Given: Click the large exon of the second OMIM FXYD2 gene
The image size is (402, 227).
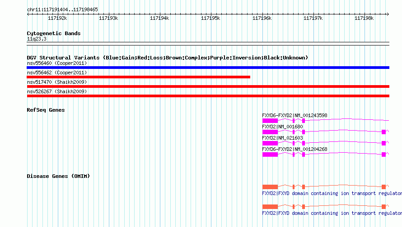Looking at the screenshot, I should (x=270, y=207).
